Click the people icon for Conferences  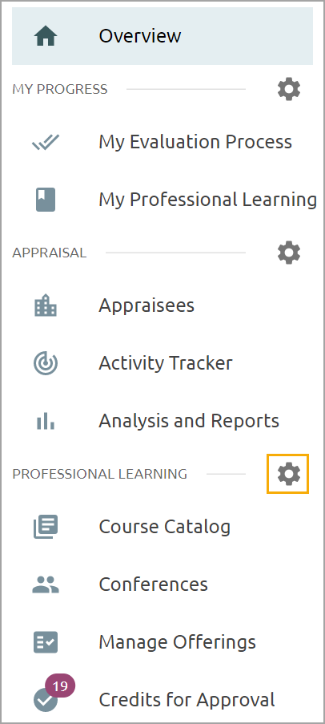(x=46, y=584)
